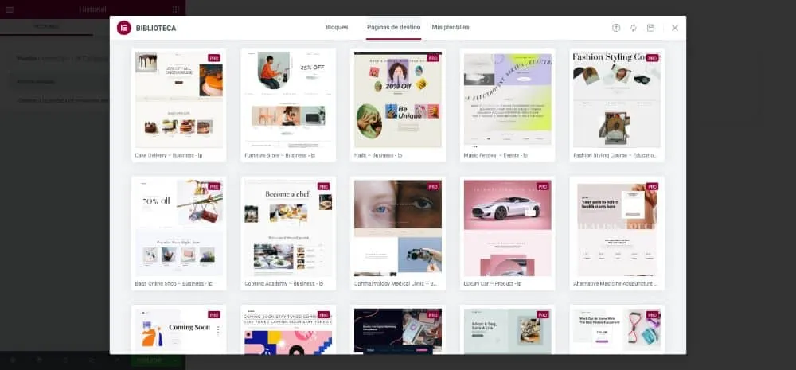Click the BIBLIOTECA title text

click(x=156, y=29)
